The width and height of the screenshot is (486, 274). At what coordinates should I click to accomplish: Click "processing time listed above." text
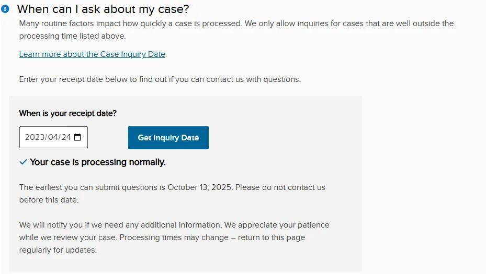coord(72,36)
